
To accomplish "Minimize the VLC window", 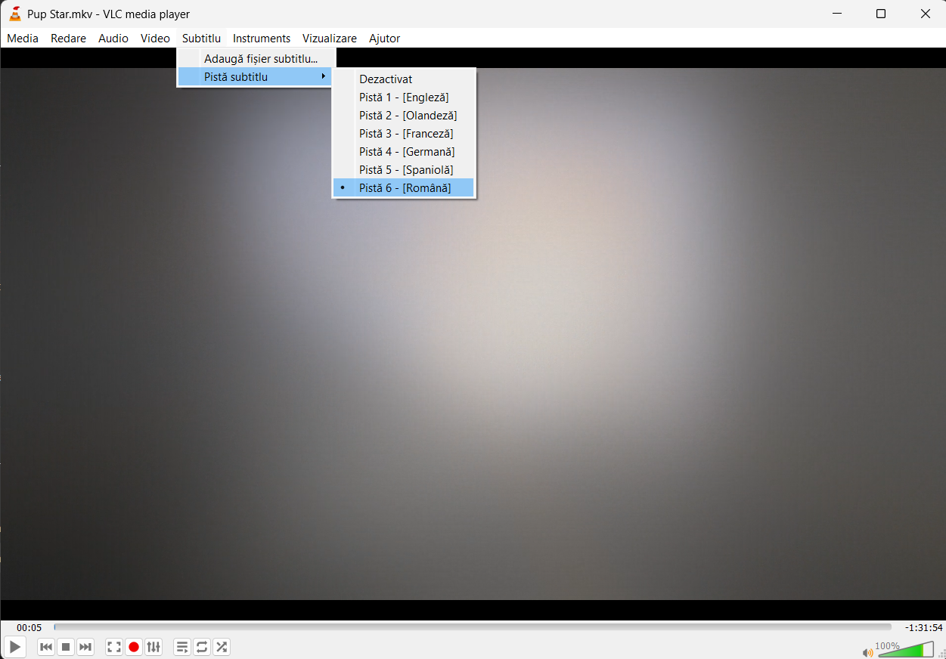I will pyautogui.click(x=837, y=14).
